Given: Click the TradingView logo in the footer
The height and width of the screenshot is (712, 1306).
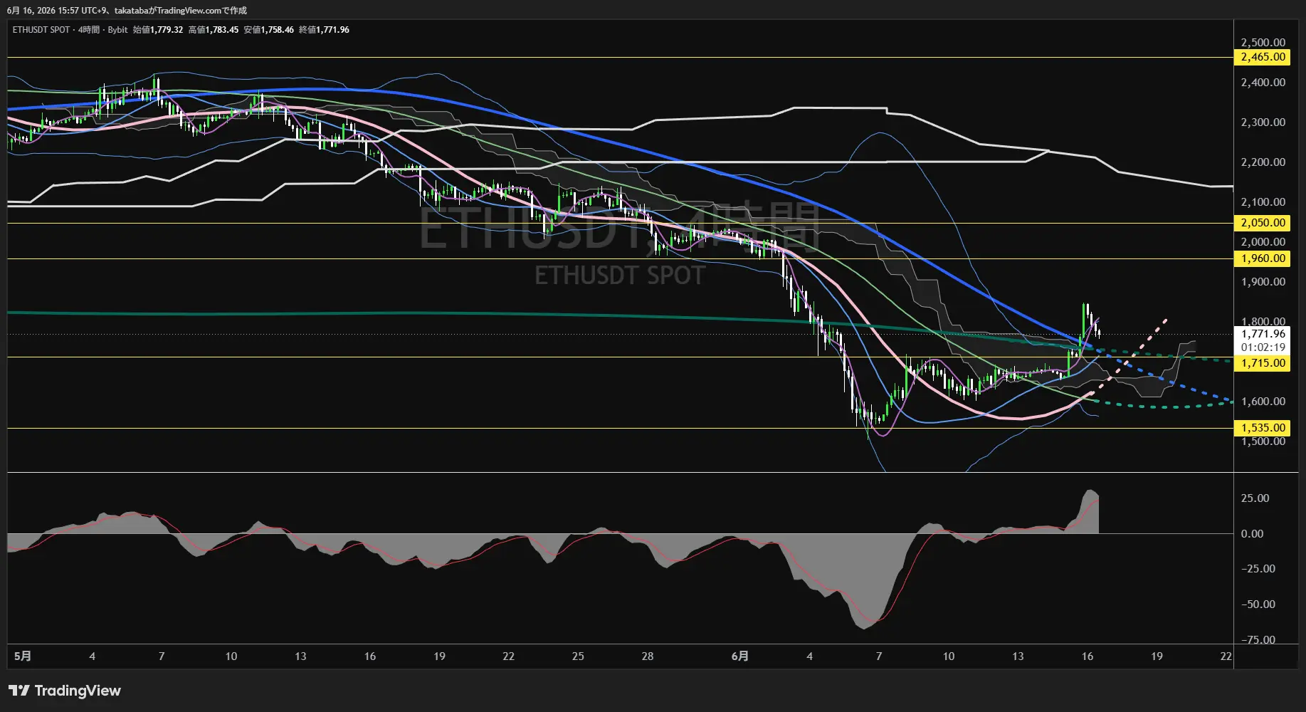Looking at the screenshot, I should pos(65,691).
